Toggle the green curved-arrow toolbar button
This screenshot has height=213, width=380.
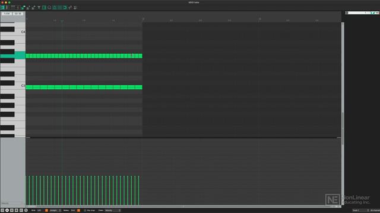pyautogui.click(x=65, y=8)
